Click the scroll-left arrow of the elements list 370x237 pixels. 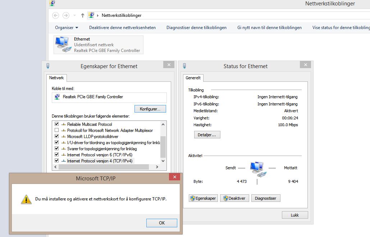56,167
